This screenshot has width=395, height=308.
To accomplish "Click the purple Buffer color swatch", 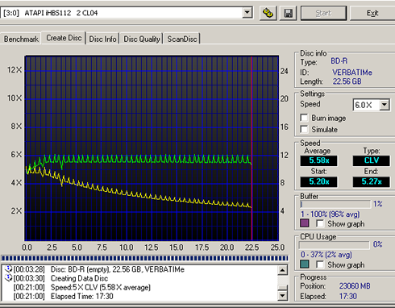I will tap(304, 223).
